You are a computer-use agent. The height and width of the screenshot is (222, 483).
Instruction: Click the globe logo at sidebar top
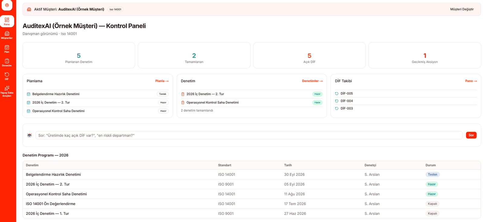coord(7,5)
